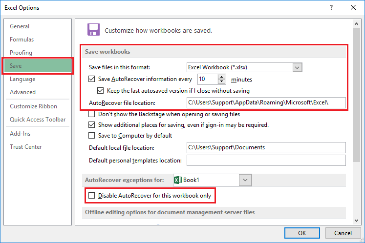Select Trust Center in the sidebar
This screenshot has height=243, width=365.
pyautogui.click(x=26, y=147)
